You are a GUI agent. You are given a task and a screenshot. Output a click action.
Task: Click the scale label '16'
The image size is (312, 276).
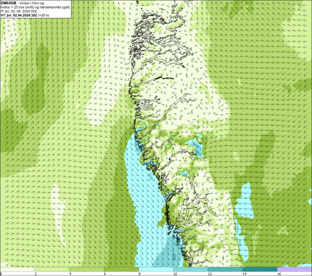(x=279, y=274)
